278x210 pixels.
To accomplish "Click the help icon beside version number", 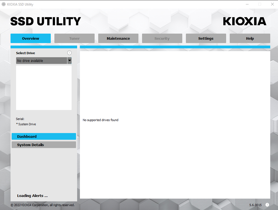I will pos(267,205).
